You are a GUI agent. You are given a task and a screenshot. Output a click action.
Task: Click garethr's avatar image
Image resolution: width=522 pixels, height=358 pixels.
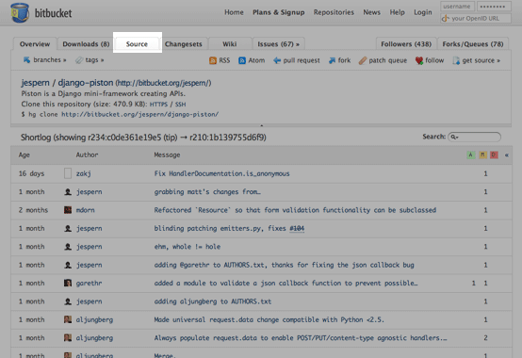(68, 284)
